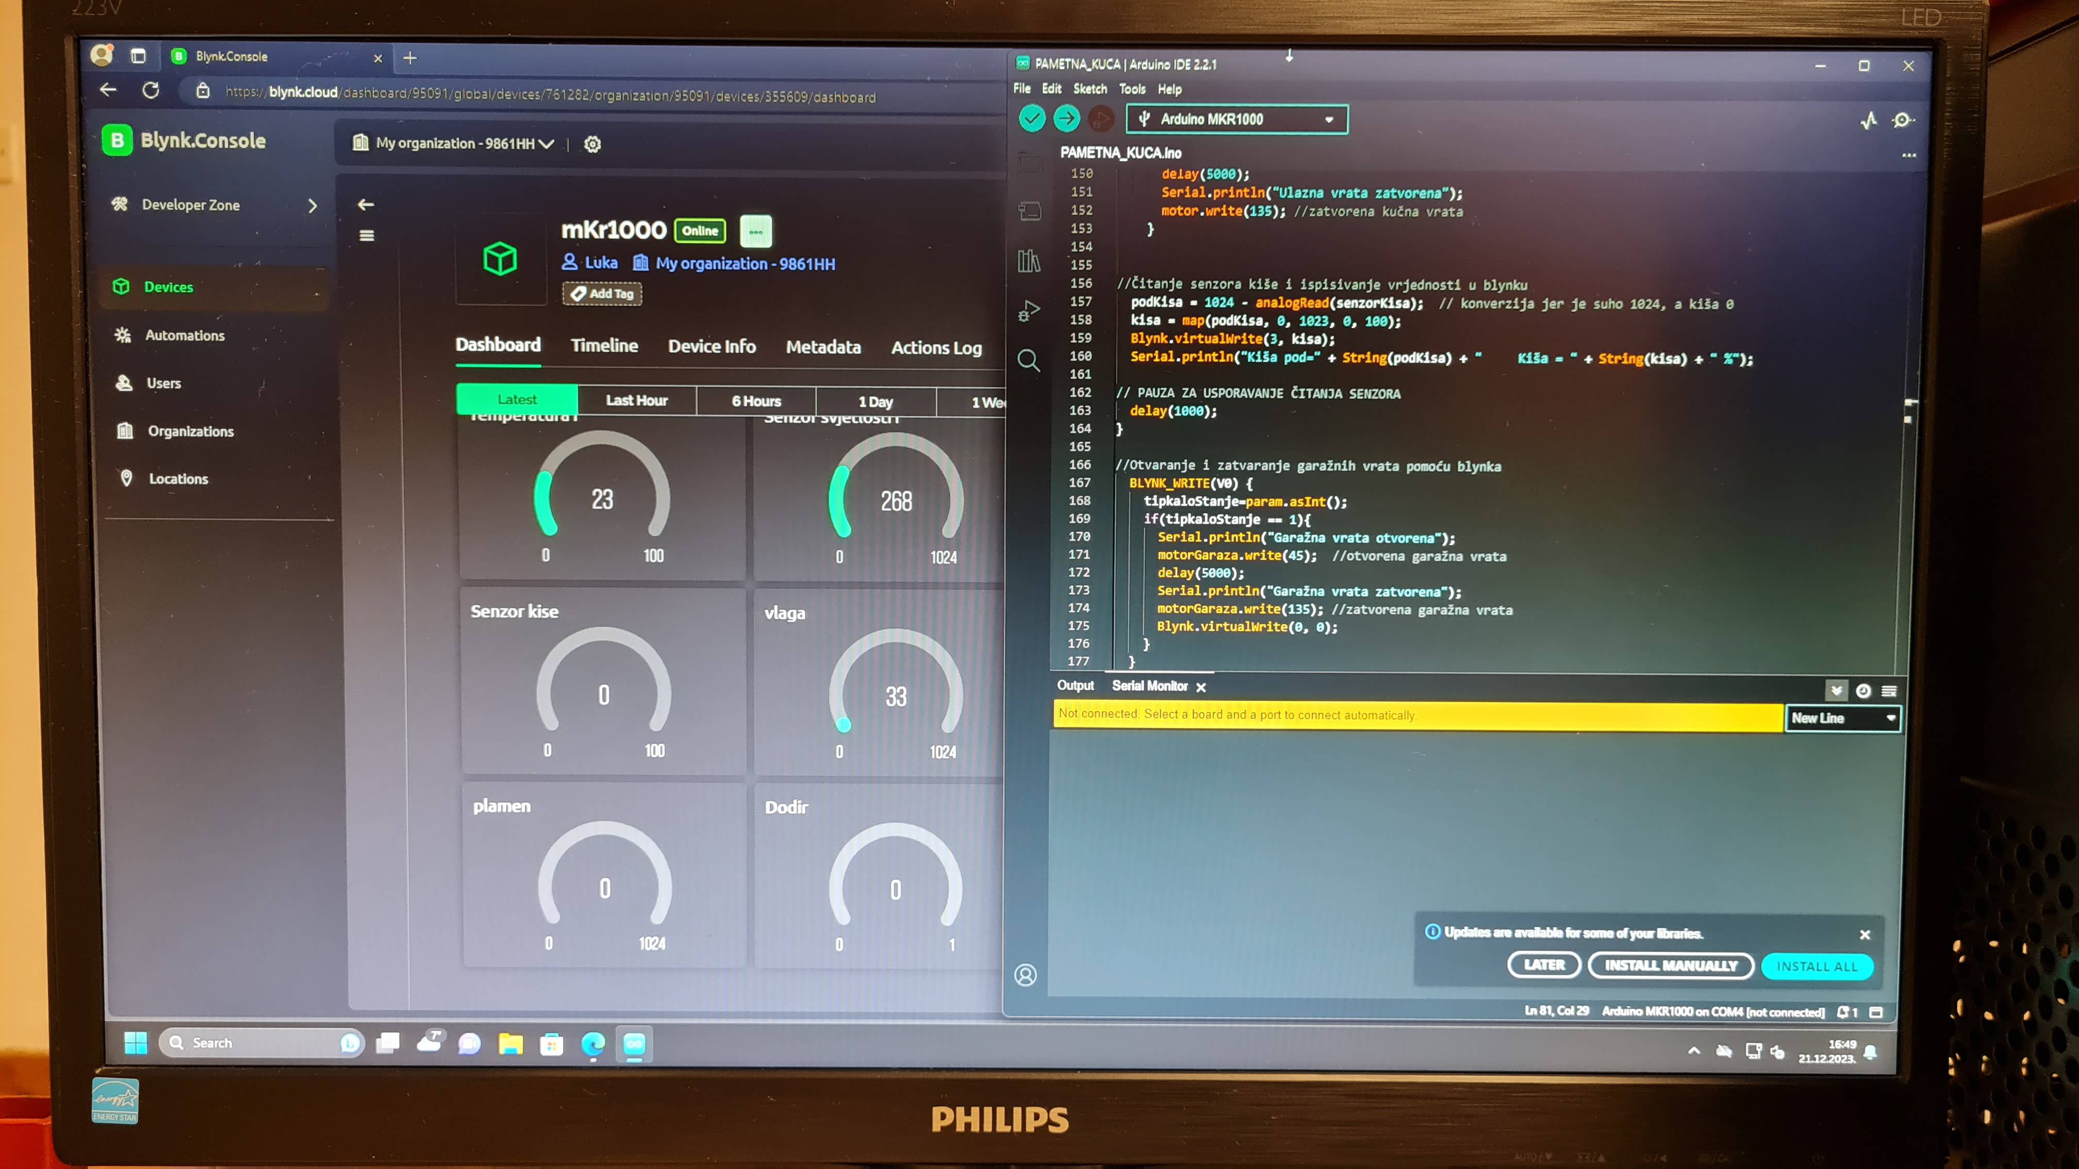The height and width of the screenshot is (1169, 2079).
Task: Open the hamburger list icon in Blynk device view
Action: coord(367,236)
